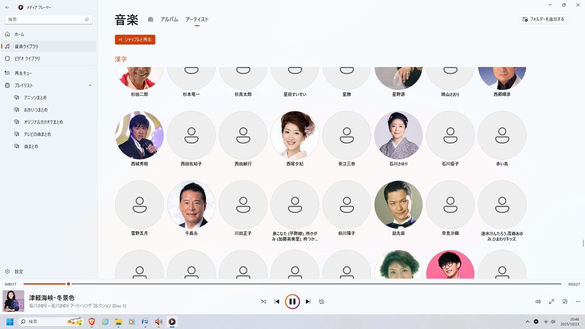585x329 pixels.
Task: Click the 晴山さおり artist name
Action: [x=450, y=94]
